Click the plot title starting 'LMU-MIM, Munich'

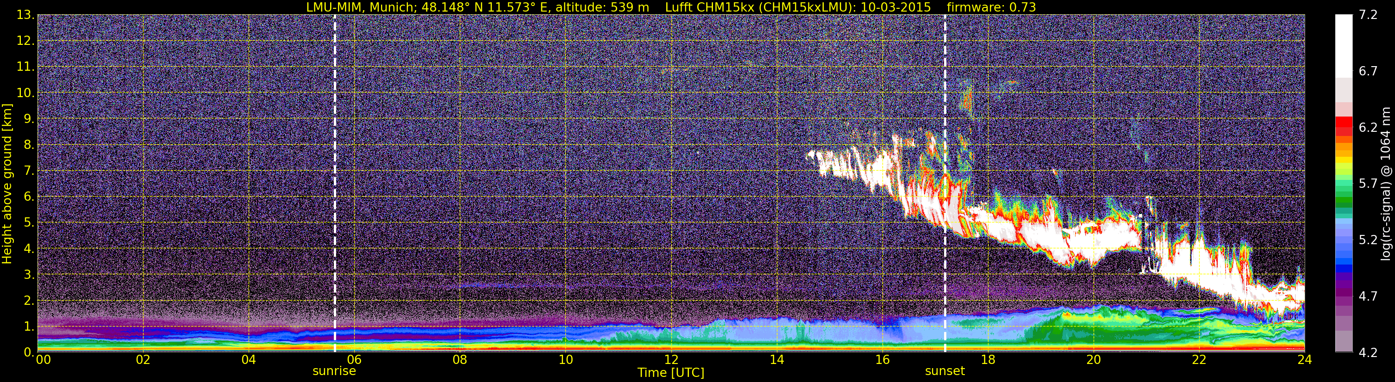point(671,7)
